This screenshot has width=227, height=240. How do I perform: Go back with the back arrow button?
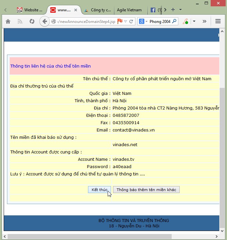pos(45,21)
